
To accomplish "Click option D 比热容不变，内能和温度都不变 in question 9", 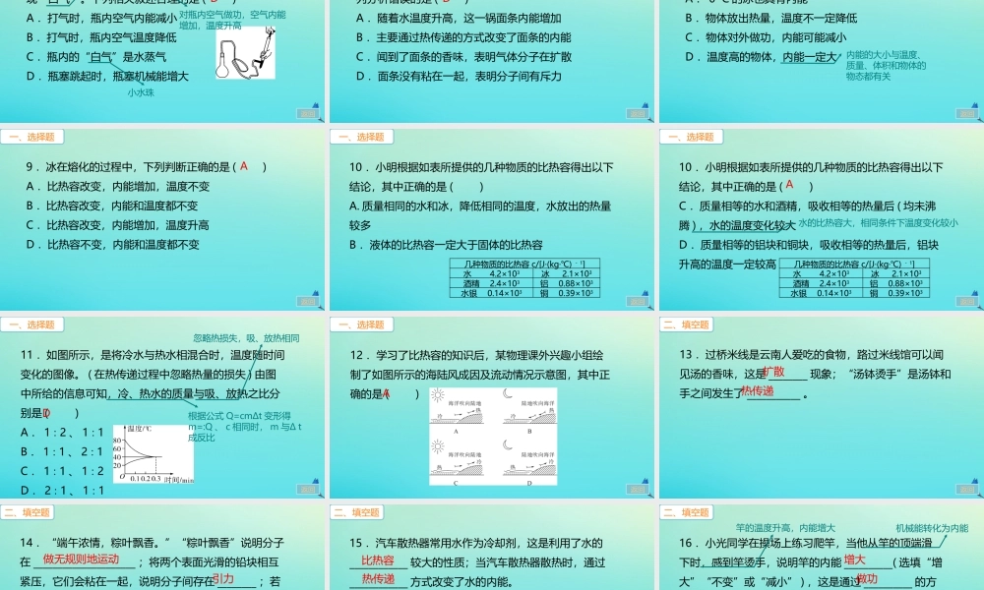I will coord(112,245).
